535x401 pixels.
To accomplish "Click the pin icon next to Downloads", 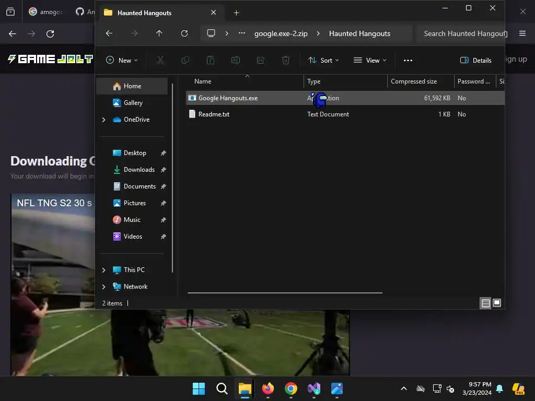I will point(164,170).
